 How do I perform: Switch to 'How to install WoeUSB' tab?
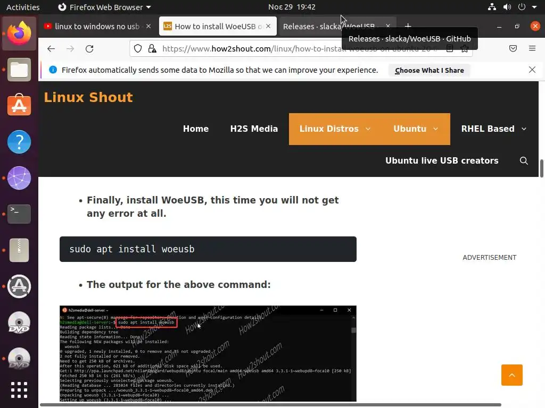point(218,27)
